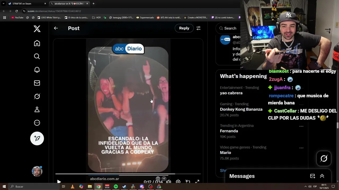Compose a new post with feather button

[x=37, y=138]
